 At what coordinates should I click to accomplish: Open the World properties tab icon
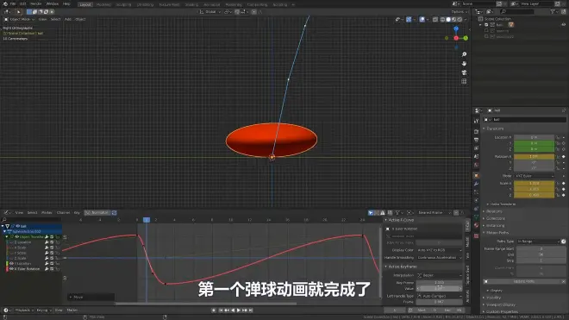click(476, 165)
